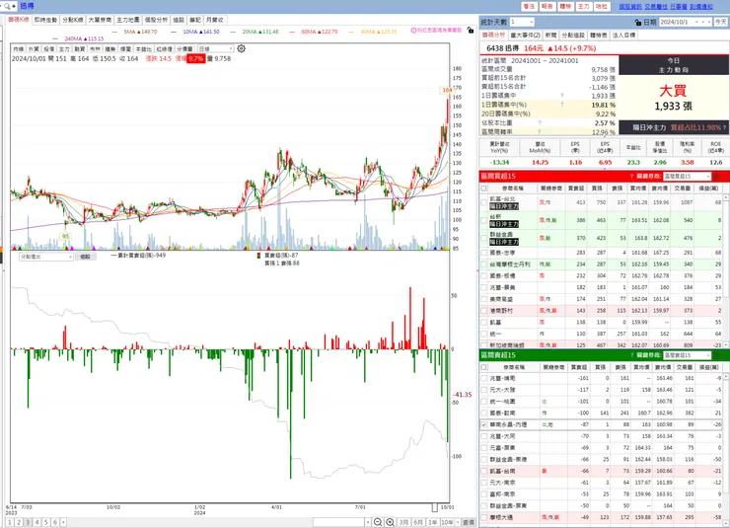
Task: Check the 美商高盛 row checkbox
Action: click(x=484, y=299)
